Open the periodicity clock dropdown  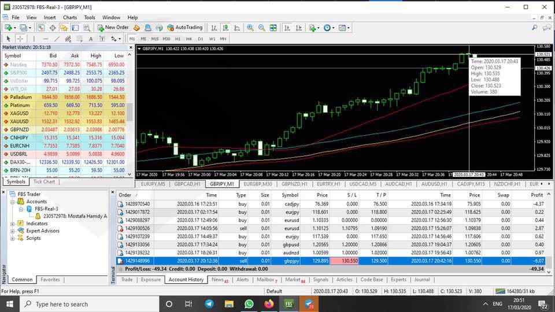(328, 28)
